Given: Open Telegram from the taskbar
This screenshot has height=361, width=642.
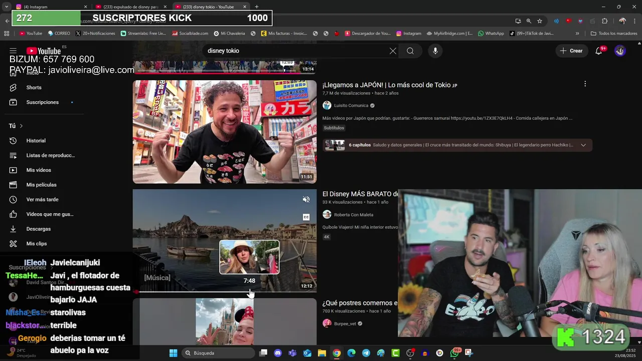Looking at the screenshot, I should (x=366, y=353).
